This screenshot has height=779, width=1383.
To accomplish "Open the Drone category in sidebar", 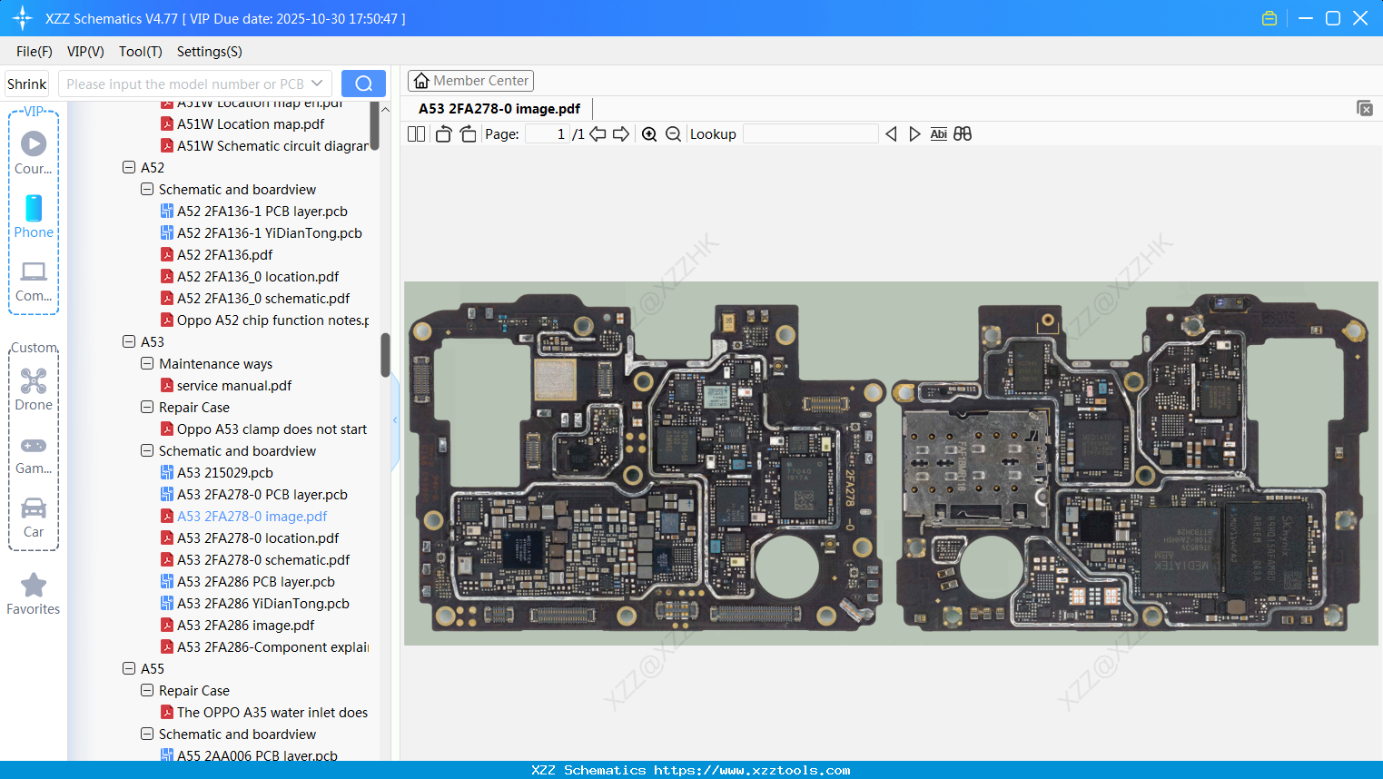I will click(x=34, y=389).
